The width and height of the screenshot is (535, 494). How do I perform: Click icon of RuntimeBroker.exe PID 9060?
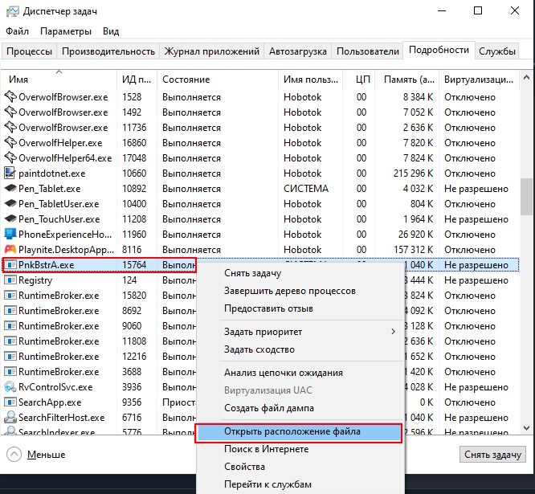(x=10, y=326)
